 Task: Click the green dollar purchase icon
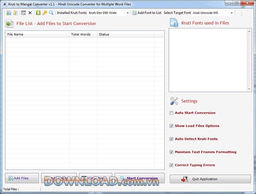tap(38, 13)
